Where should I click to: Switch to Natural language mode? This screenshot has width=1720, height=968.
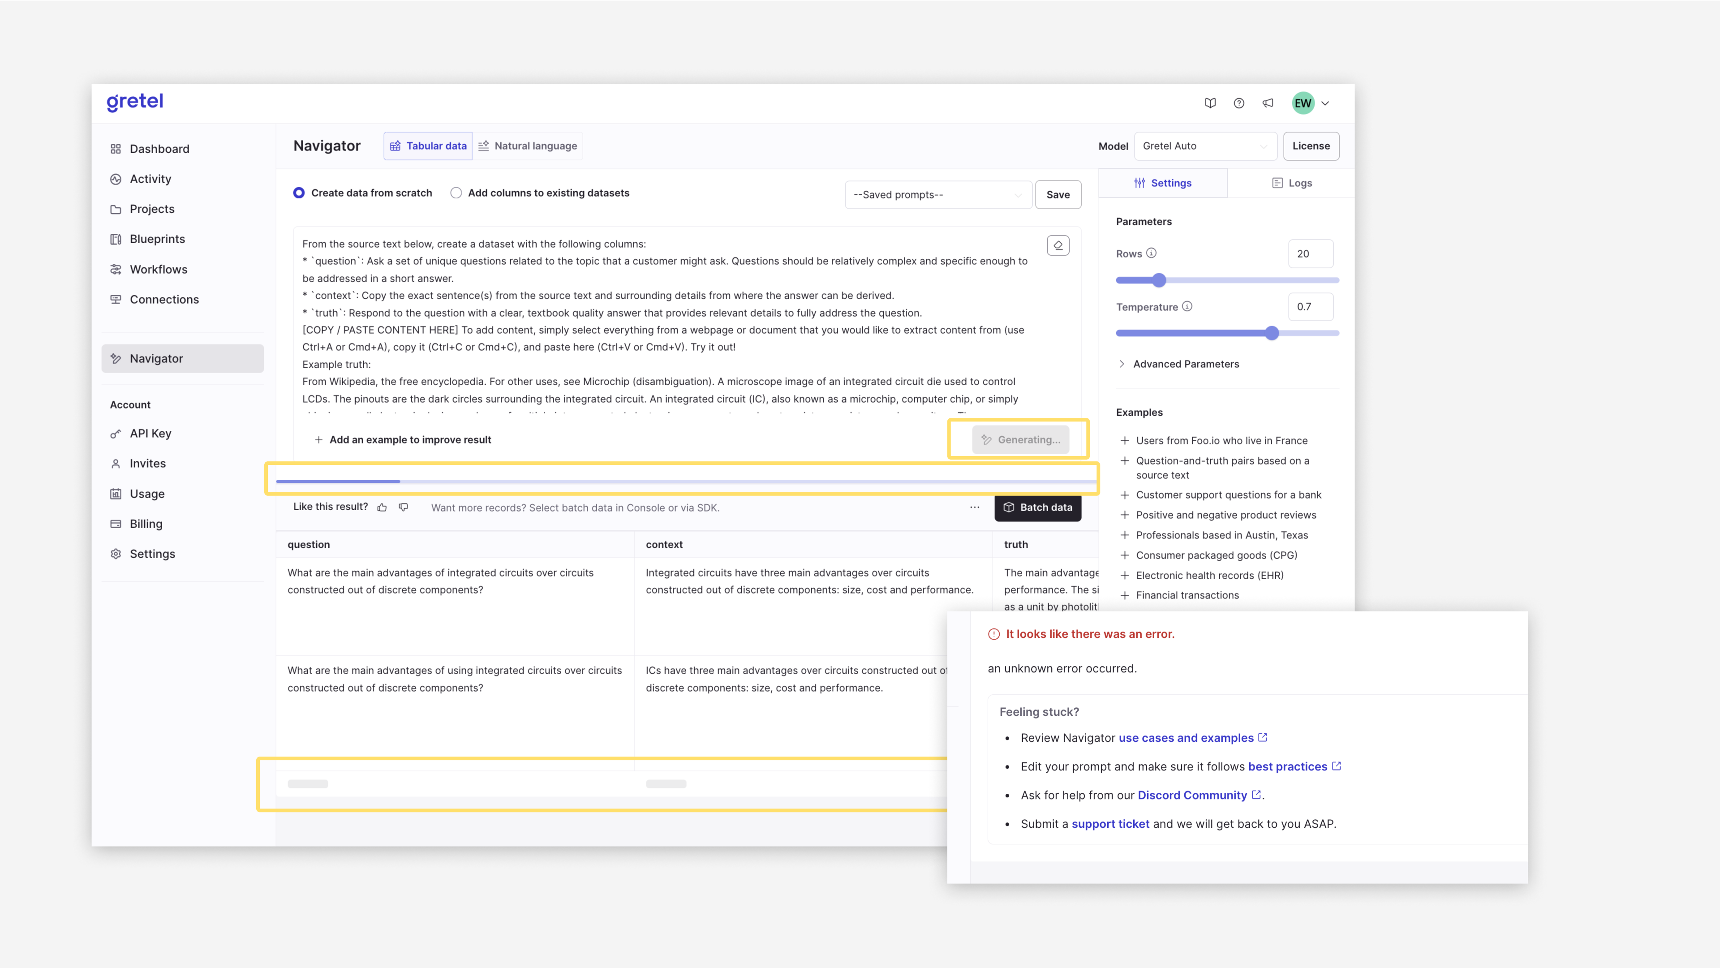[x=528, y=146]
